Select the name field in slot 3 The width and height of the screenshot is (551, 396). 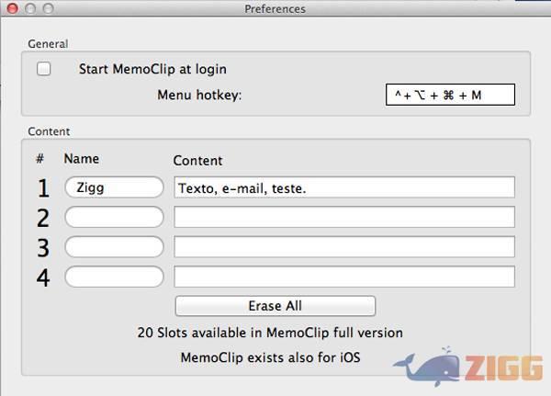click(114, 247)
